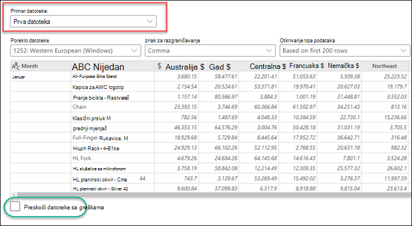Open the Otkrivanje tipa podataka dropdown
Viewport: 412px width, 226px height.
(345, 51)
